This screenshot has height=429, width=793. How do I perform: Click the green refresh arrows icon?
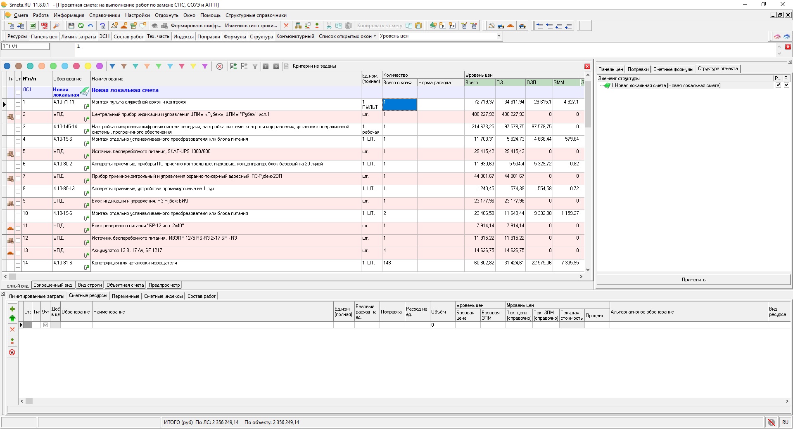coord(81,26)
